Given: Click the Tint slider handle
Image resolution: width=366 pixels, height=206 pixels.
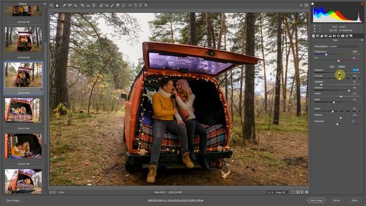Looking at the screenshot, I should (x=339, y=61).
